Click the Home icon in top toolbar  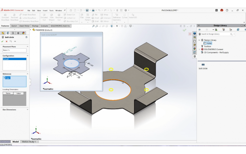pyautogui.click(x=71, y=10)
